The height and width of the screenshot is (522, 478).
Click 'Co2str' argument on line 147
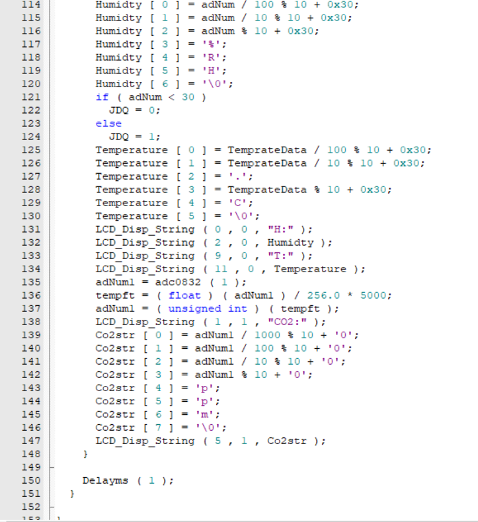(287, 441)
